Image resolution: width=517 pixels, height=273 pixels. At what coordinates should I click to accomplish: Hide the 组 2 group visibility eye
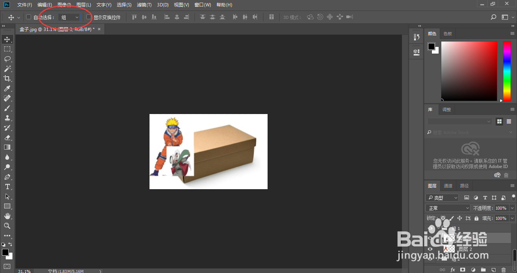(430, 259)
